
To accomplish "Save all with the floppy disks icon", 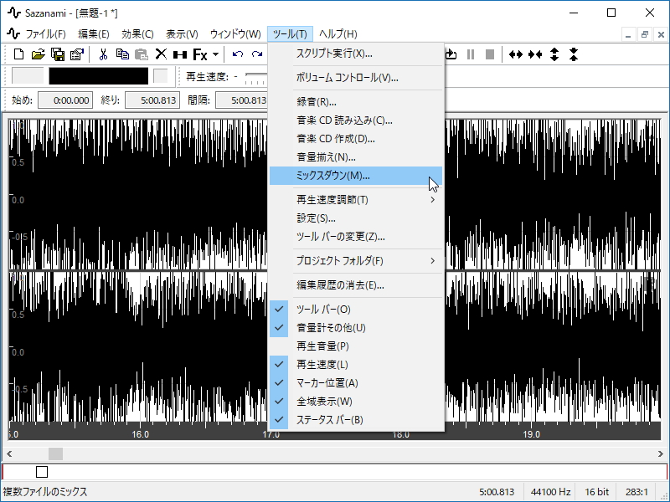I will click(58, 54).
